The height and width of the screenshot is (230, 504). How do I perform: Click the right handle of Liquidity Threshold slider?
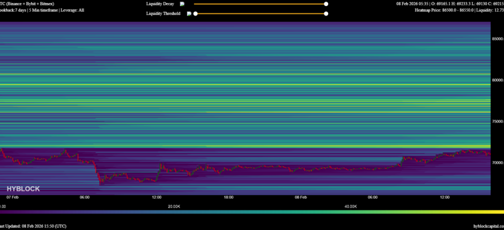coord(326,14)
